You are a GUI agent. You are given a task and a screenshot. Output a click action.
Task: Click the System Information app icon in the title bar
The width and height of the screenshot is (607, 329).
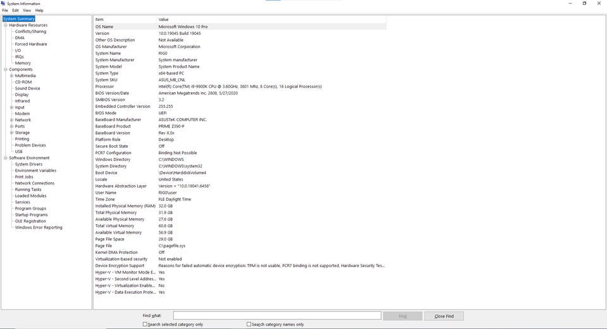(4, 4)
